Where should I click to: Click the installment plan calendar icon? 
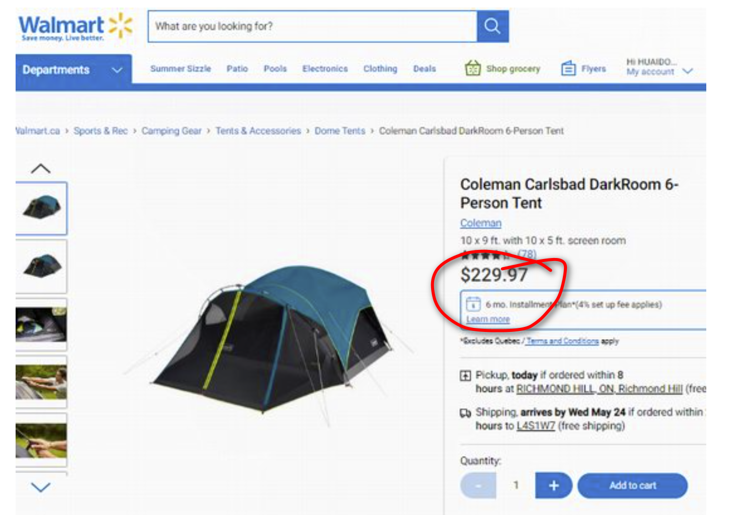click(473, 304)
